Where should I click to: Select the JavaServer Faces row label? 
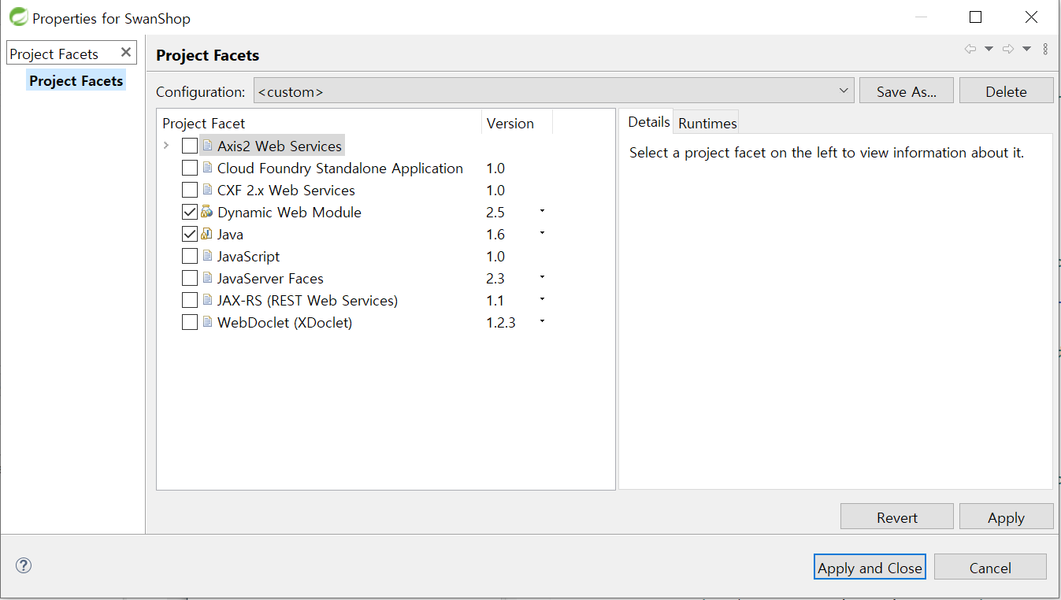270,278
